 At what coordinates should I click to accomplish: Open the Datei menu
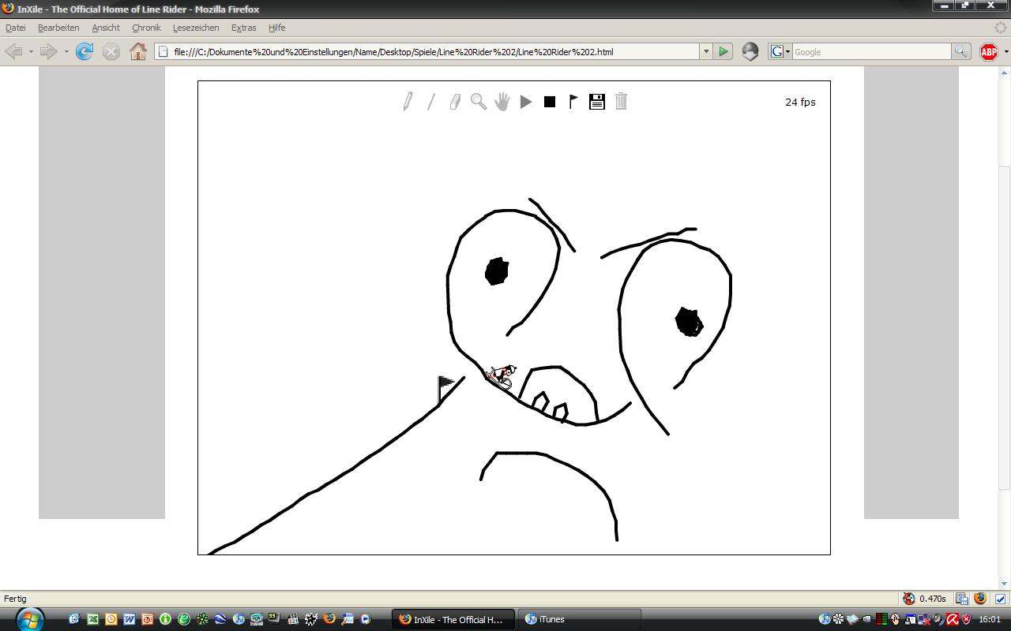point(16,28)
